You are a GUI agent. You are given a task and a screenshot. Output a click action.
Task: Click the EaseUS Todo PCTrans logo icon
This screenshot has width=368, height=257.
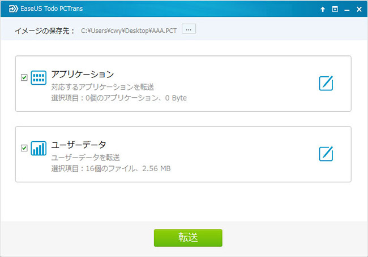coord(13,8)
